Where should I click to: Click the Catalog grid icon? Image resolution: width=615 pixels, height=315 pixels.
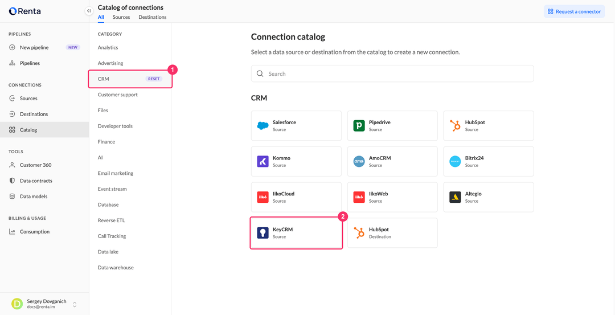12,130
